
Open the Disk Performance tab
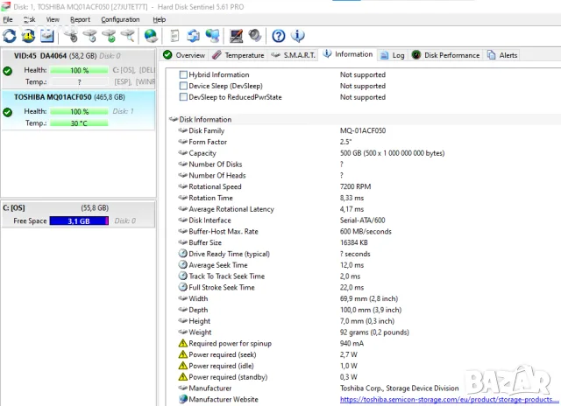pyautogui.click(x=445, y=55)
